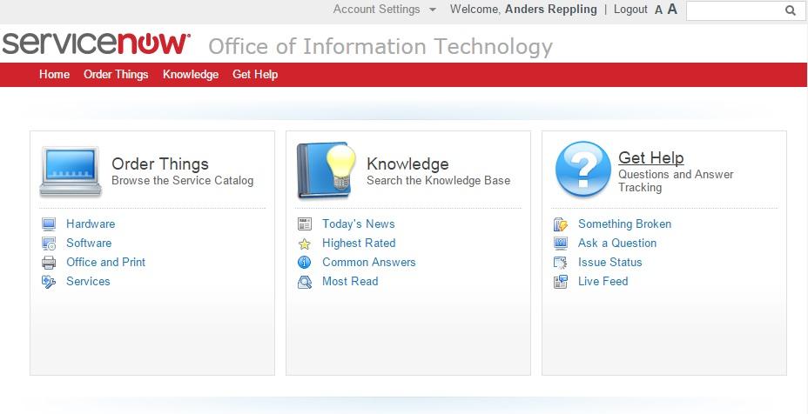
Task: Click the Most Read magnifier icon
Action: [305, 282]
